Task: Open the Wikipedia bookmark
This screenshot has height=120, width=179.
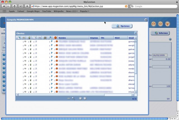Action: point(58,11)
